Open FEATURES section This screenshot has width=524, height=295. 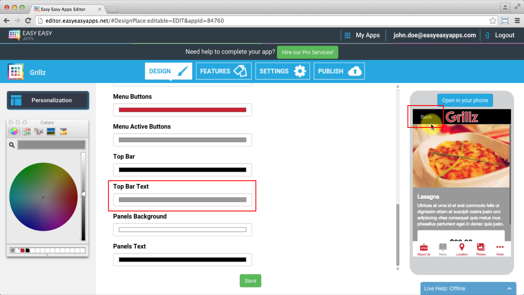[223, 71]
